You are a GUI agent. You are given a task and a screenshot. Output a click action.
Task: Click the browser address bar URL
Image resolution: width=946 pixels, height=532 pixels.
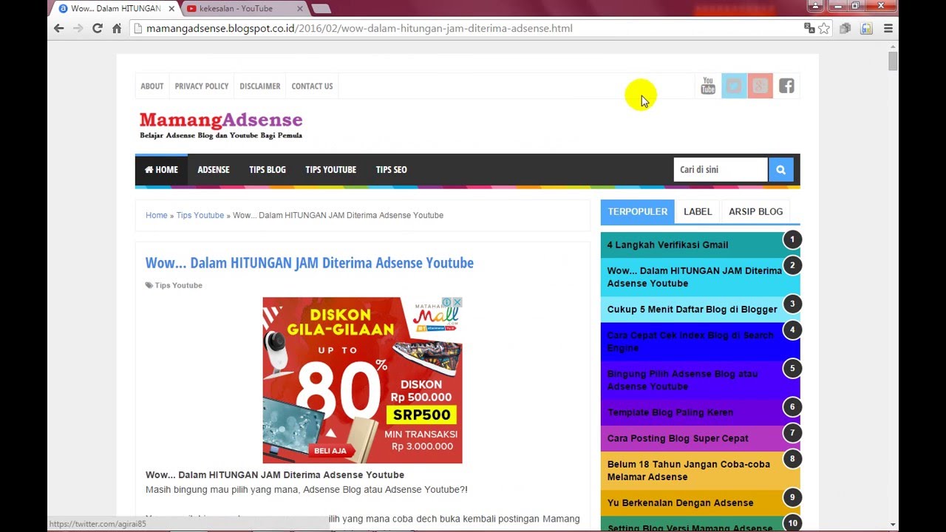(359, 28)
